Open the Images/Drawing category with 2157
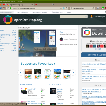 6,35
